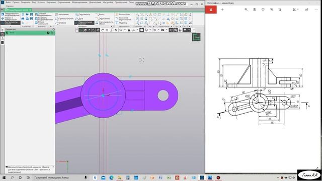The width and height of the screenshot is (322, 181).
Task: Open the display mode dropdown arrow
Action: (150, 30)
